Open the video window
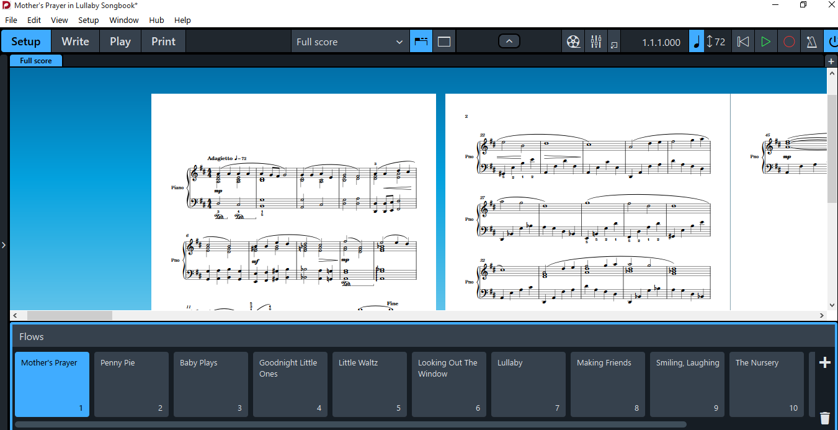The height and width of the screenshot is (430, 838). pyautogui.click(x=573, y=42)
